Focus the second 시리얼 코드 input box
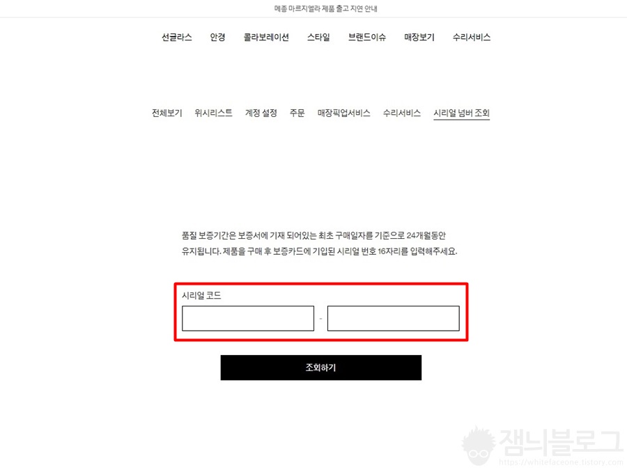Screen dimensions: 627x470 click(394, 318)
